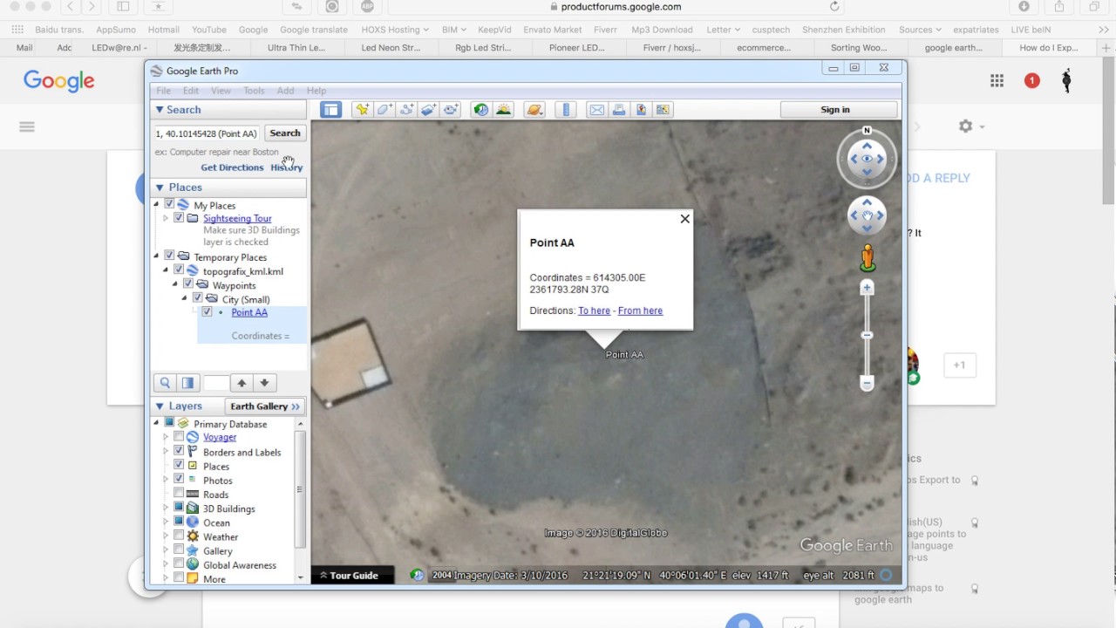The width and height of the screenshot is (1116, 628).
Task: Open the Tour Guide tab
Action: [x=353, y=576]
